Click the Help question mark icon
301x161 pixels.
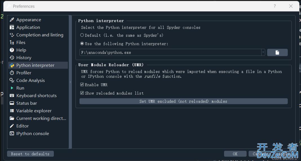pyautogui.click(x=12, y=50)
